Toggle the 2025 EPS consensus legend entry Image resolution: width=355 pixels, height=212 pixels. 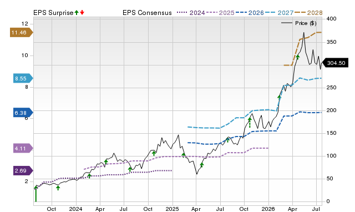tap(220, 13)
